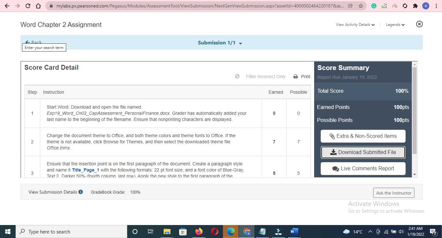Click the browser back arrow

[x=8, y=6]
